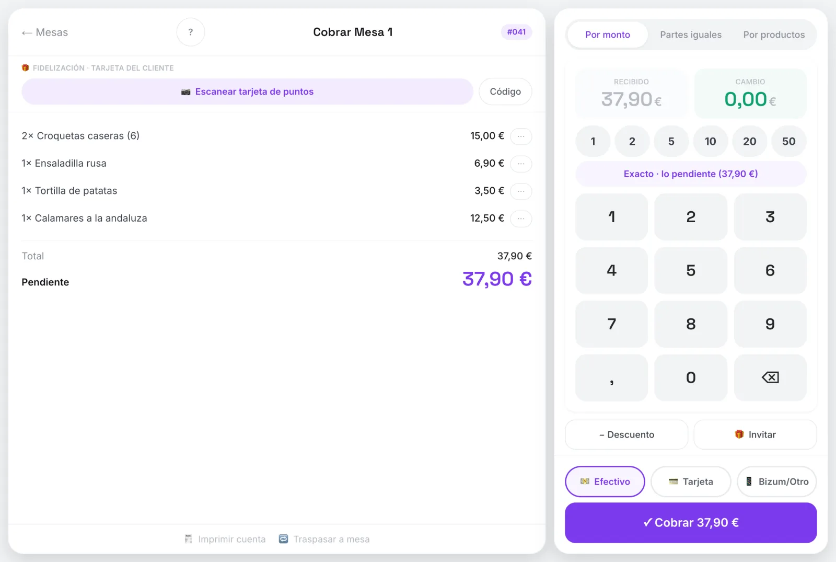The width and height of the screenshot is (836, 562).
Task: Select Tarjeta payment method
Action: point(691,481)
